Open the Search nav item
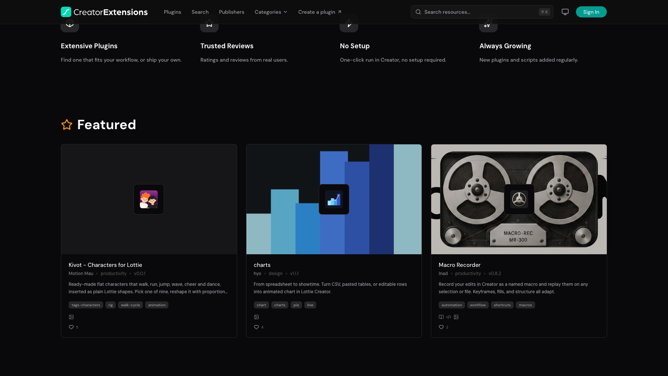668x376 pixels. click(200, 12)
